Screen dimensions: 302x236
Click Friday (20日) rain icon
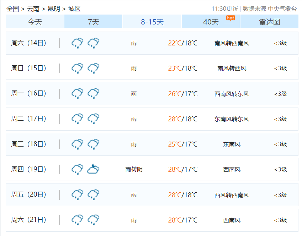pos(78,194)
